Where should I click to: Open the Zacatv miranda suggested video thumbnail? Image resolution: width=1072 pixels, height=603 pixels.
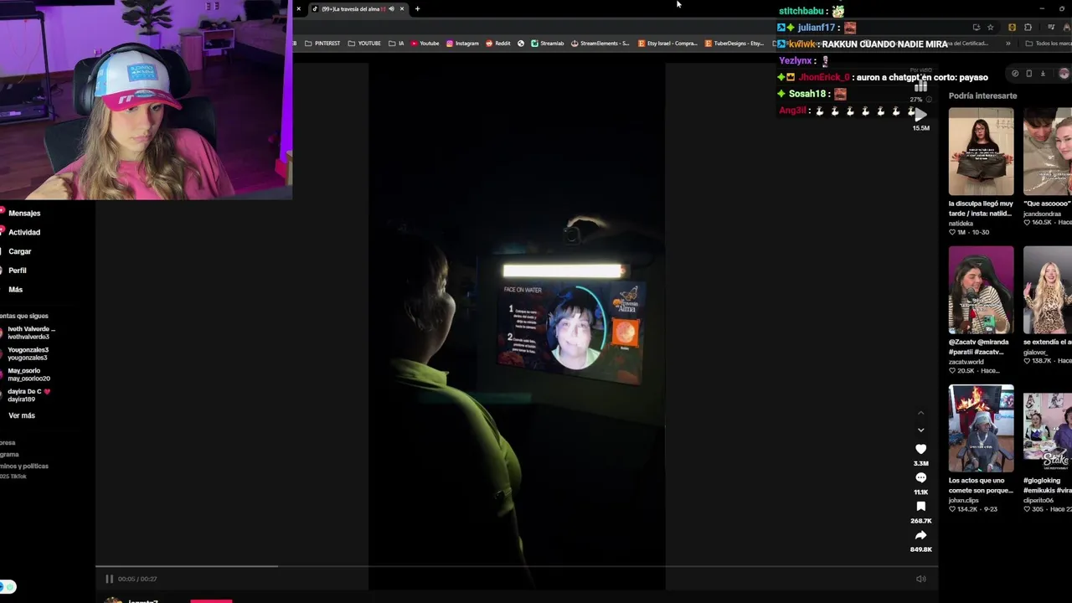pyautogui.click(x=981, y=290)
